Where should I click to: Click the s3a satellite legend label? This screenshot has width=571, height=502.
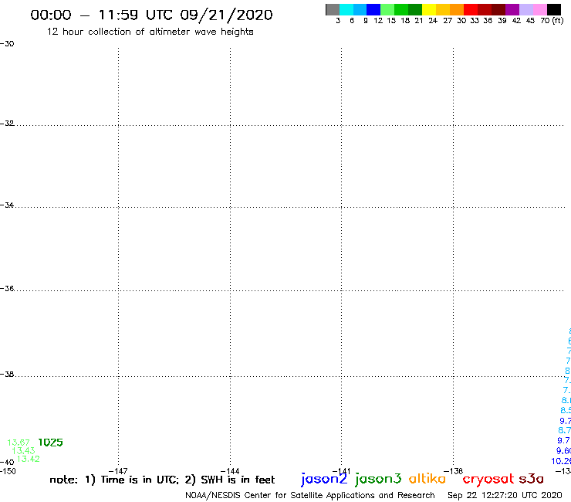pos(531,479)
